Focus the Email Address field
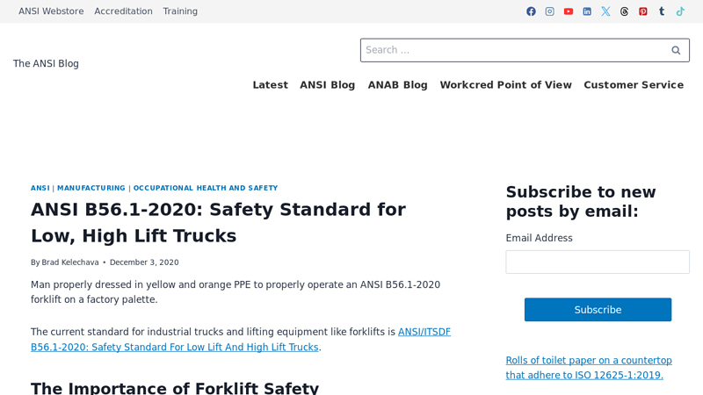The height and width of the screenshot is (395, 703). 598,262
